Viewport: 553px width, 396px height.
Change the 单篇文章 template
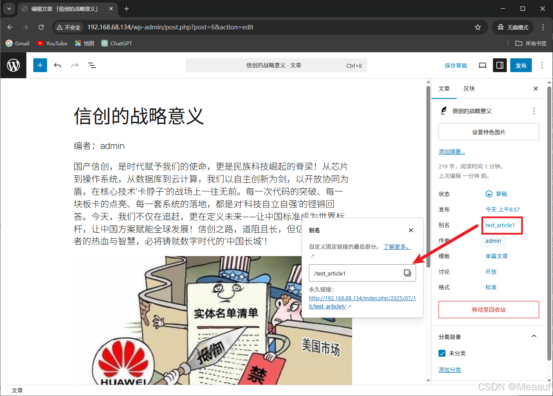(x=497, y=256)
